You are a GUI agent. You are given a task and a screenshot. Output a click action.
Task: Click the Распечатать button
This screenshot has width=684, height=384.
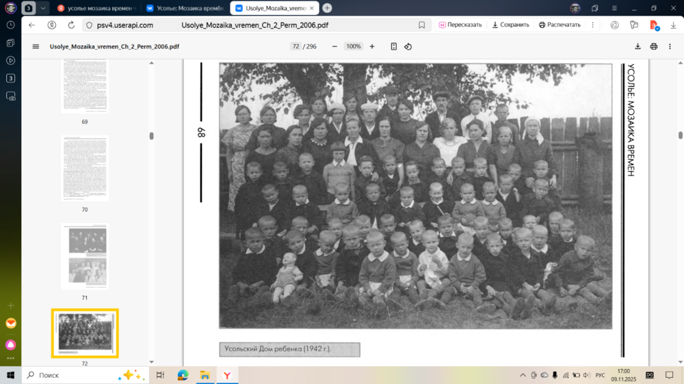pos(560,25)
